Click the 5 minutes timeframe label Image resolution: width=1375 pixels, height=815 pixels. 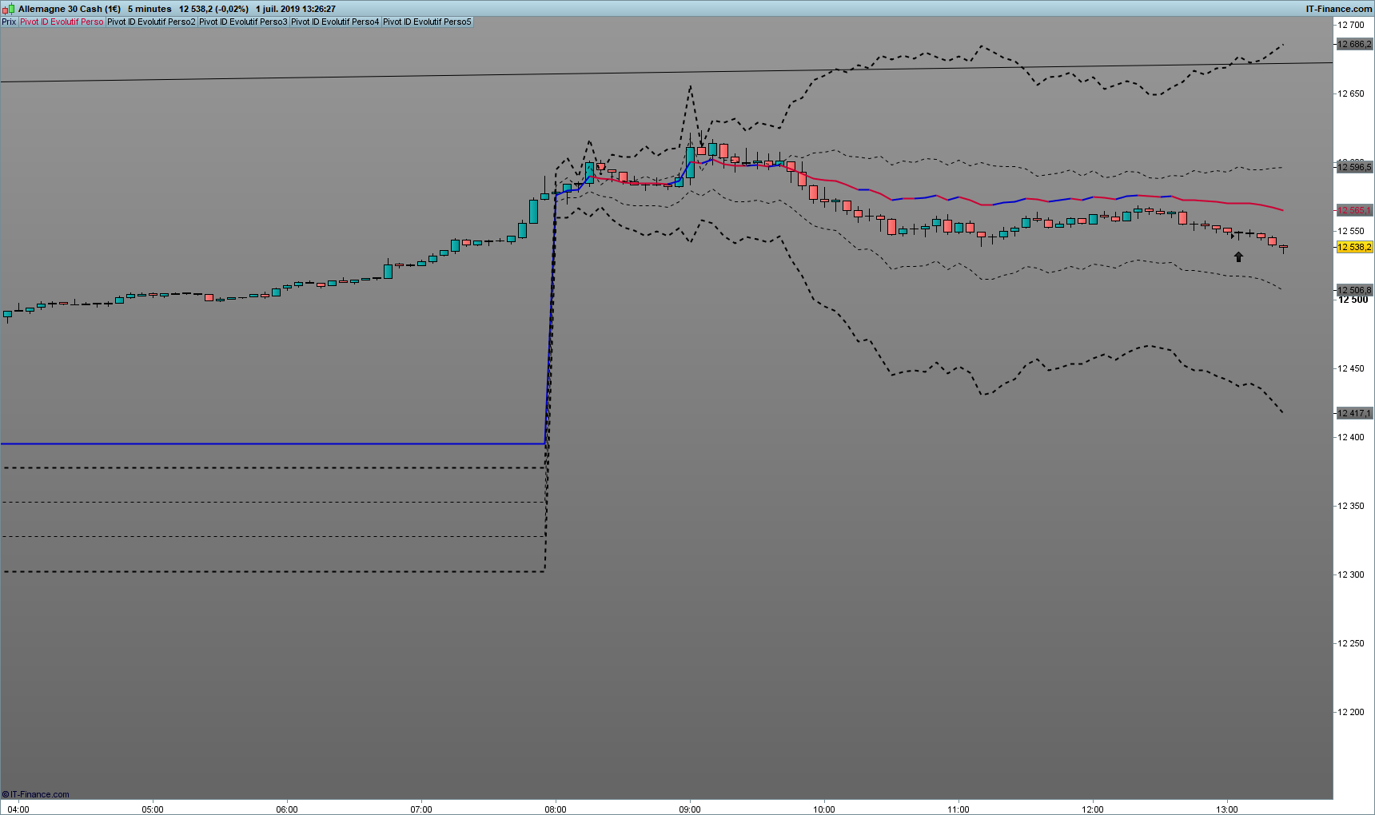pos(149,9)
